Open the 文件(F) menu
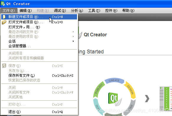Image resolution: width=172 pixels, height=116 pixels. 9,11
